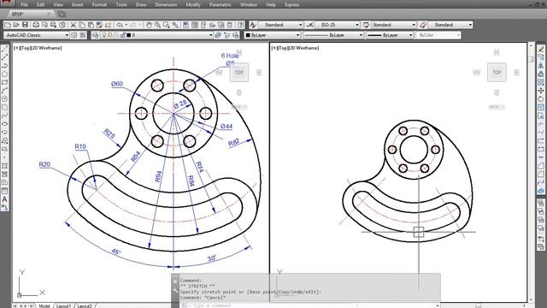Image resolution: width=547 pixels, height=308 pixels.
Task: Open the ISO-25 dimension style dropdown
Action: [357, 25]
